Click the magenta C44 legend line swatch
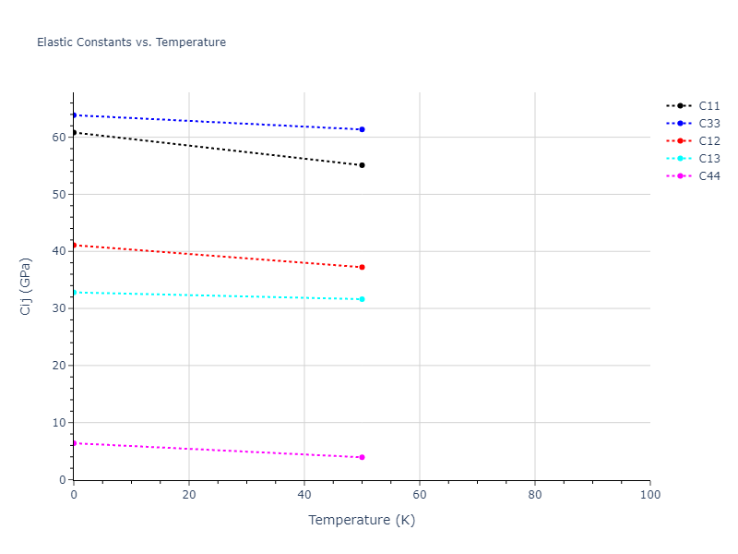This screenshot has height=554, width=738. click(x=680, y=176)
